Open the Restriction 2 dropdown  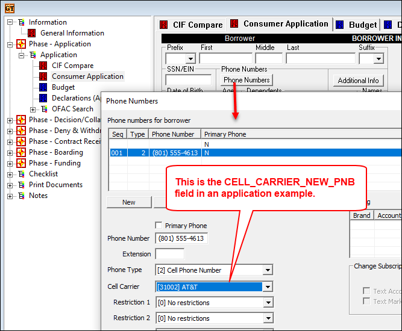tap(268, 318)
